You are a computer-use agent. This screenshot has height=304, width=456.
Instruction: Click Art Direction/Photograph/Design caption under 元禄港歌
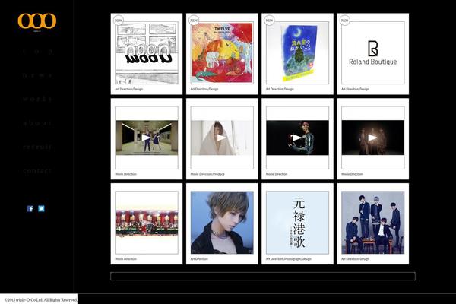(289, 259)
